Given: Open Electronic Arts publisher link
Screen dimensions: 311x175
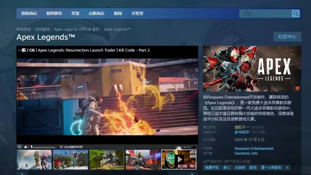Looking at the screenshot, I should click(x=246, y=154).
